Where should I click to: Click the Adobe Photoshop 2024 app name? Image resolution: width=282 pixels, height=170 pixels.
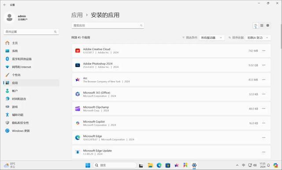pyautogui.click(x=98, y=63)
